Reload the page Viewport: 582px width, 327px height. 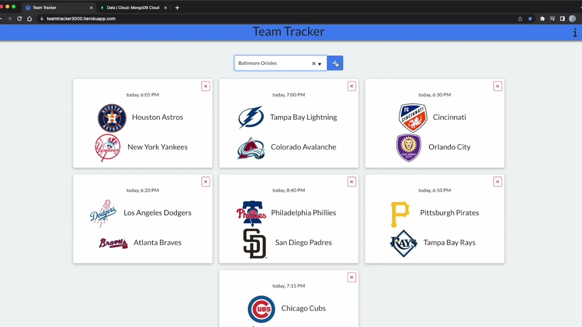click(x=20, y=19)
